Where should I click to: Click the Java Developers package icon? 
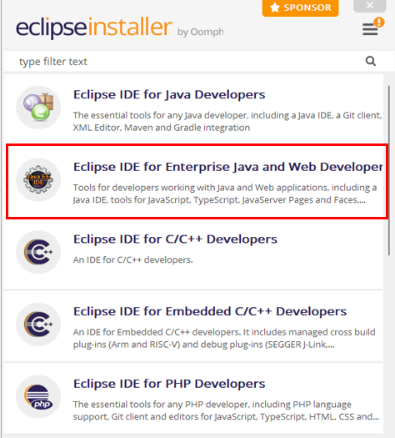tap(38, 108)
